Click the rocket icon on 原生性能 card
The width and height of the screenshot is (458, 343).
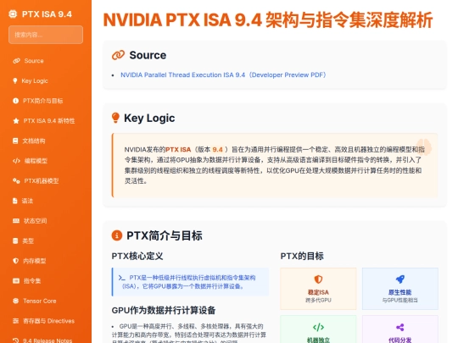click(400, 279)
